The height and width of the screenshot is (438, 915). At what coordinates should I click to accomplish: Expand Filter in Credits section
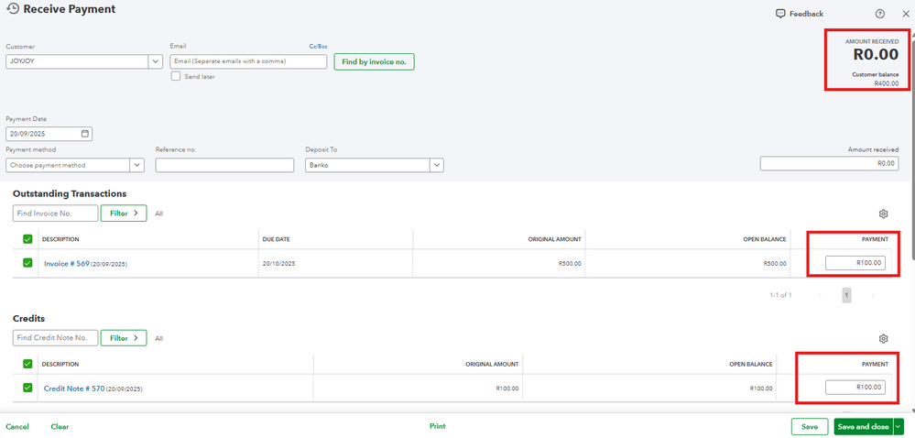[x=124, y=338]
